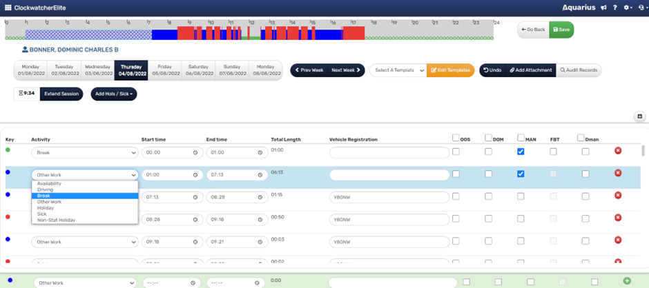Expand the Add Hols / Sick dropdown
Image resolution: width=649 pixels, height=288 pixels.
tap(114, 94)
